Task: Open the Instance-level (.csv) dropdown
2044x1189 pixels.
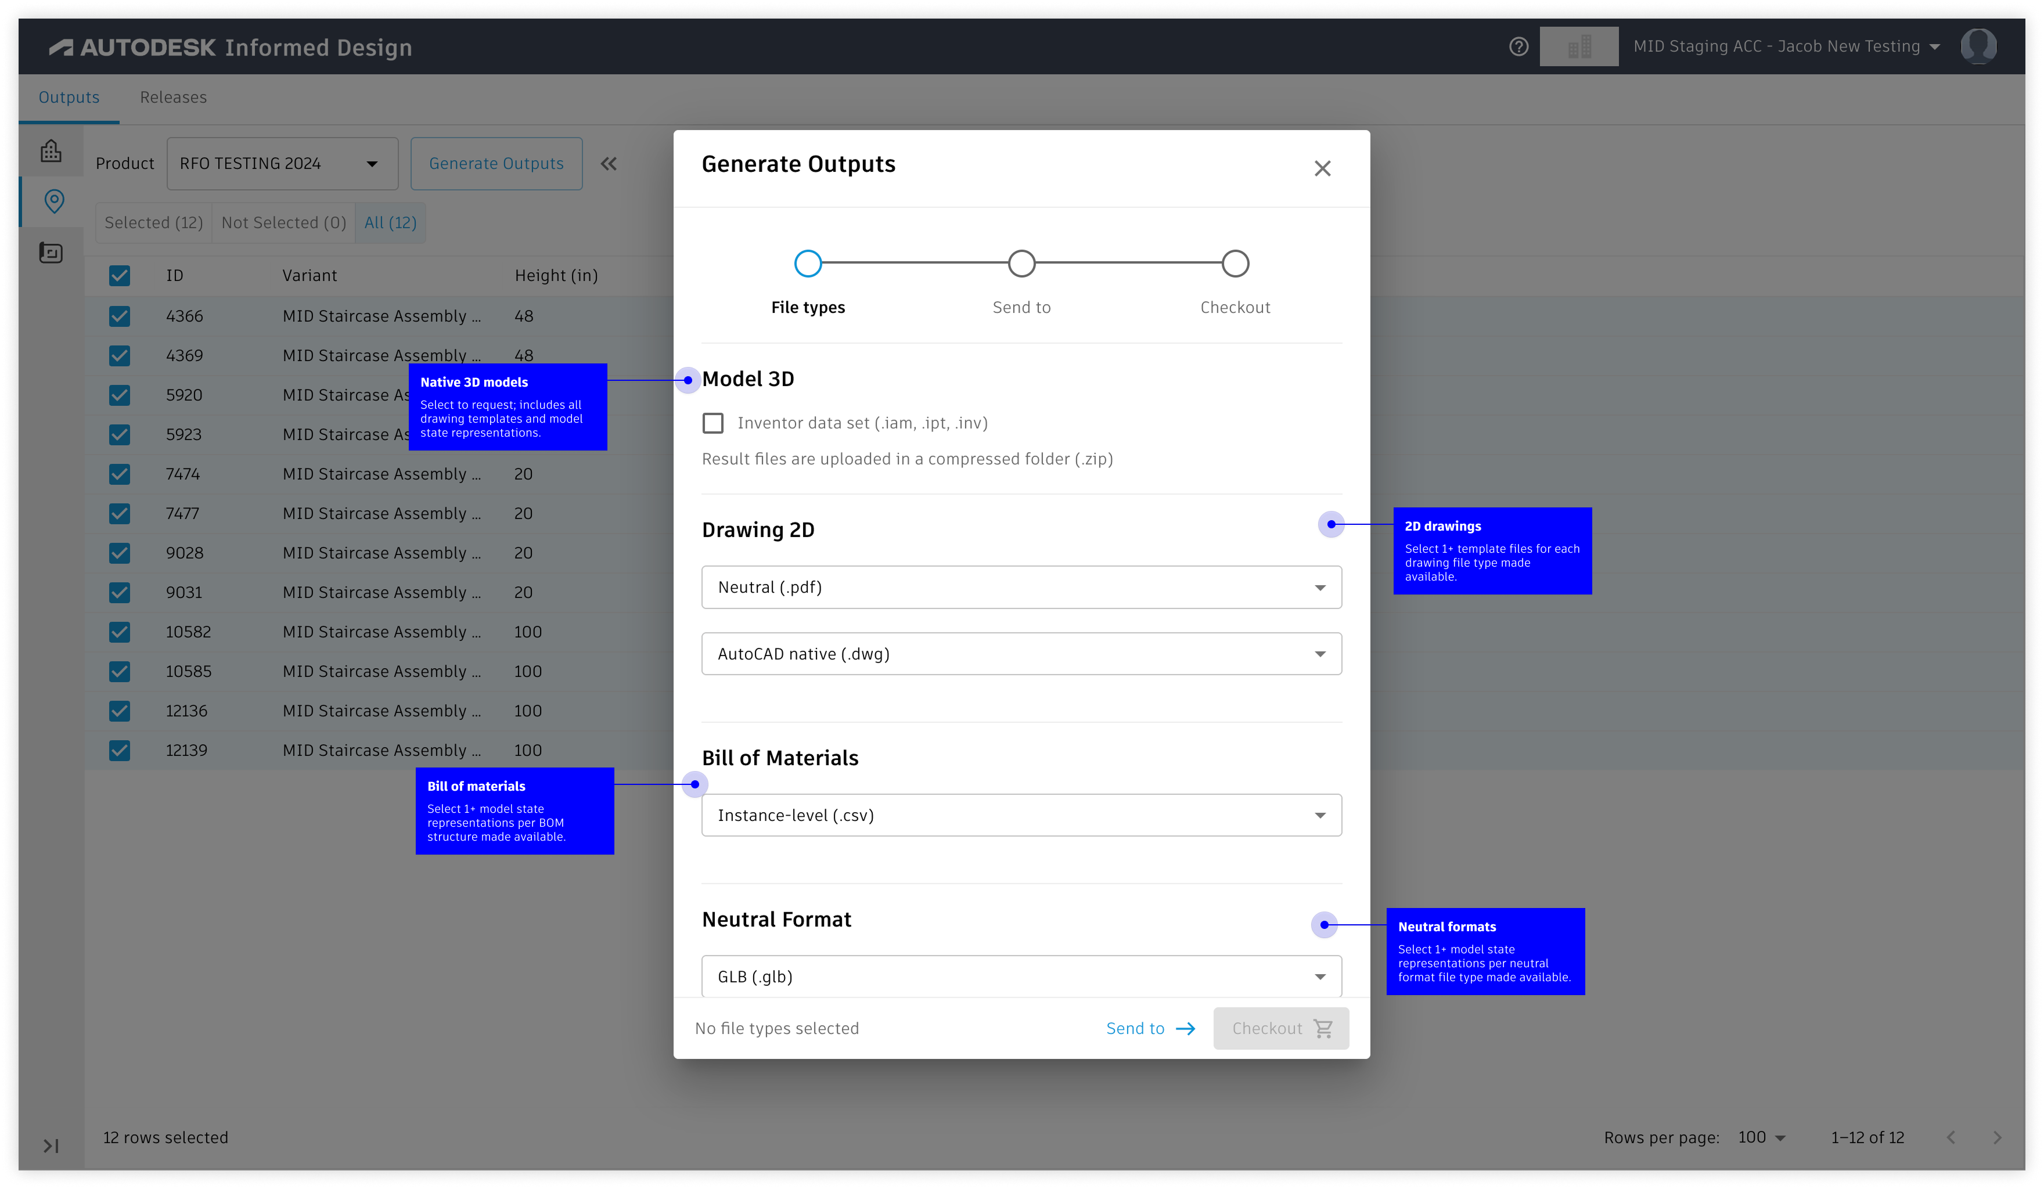Action: (x=1021, y=815)
